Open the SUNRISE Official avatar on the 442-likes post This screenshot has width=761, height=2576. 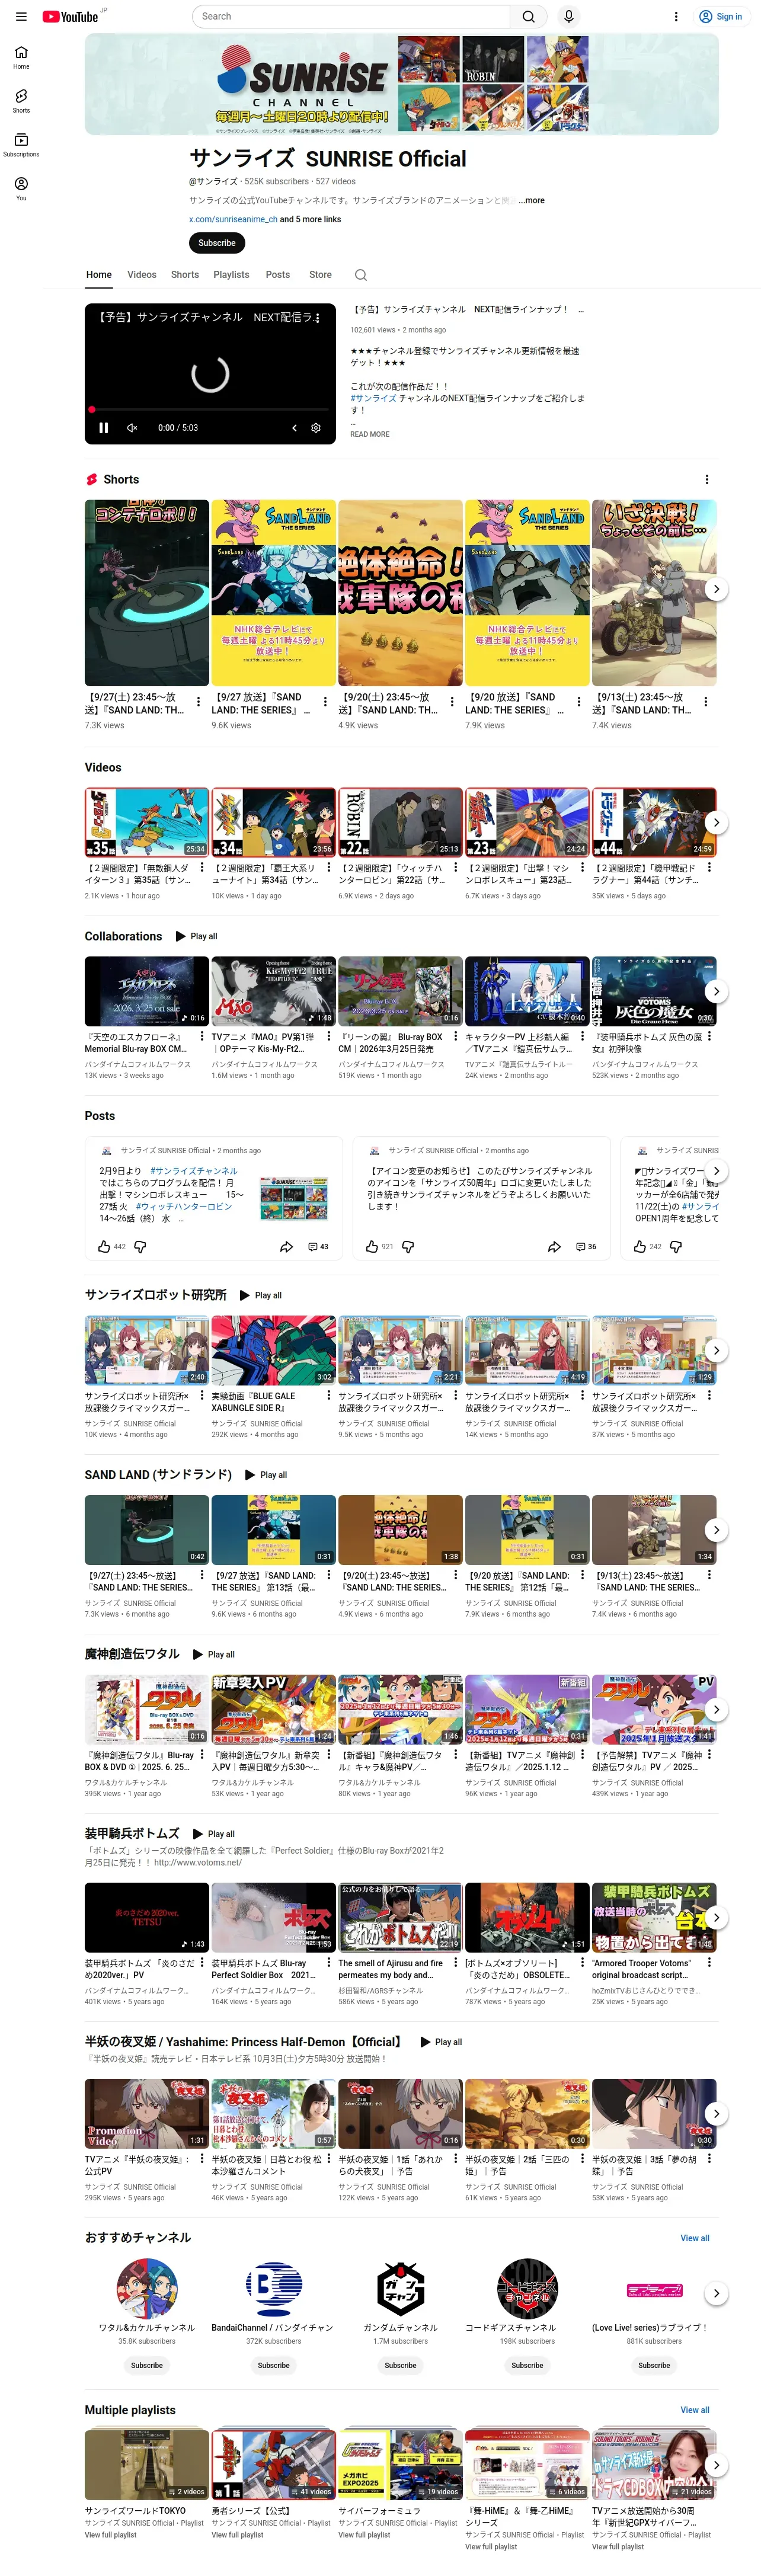pyautogui.click(x=106, y=1151)
